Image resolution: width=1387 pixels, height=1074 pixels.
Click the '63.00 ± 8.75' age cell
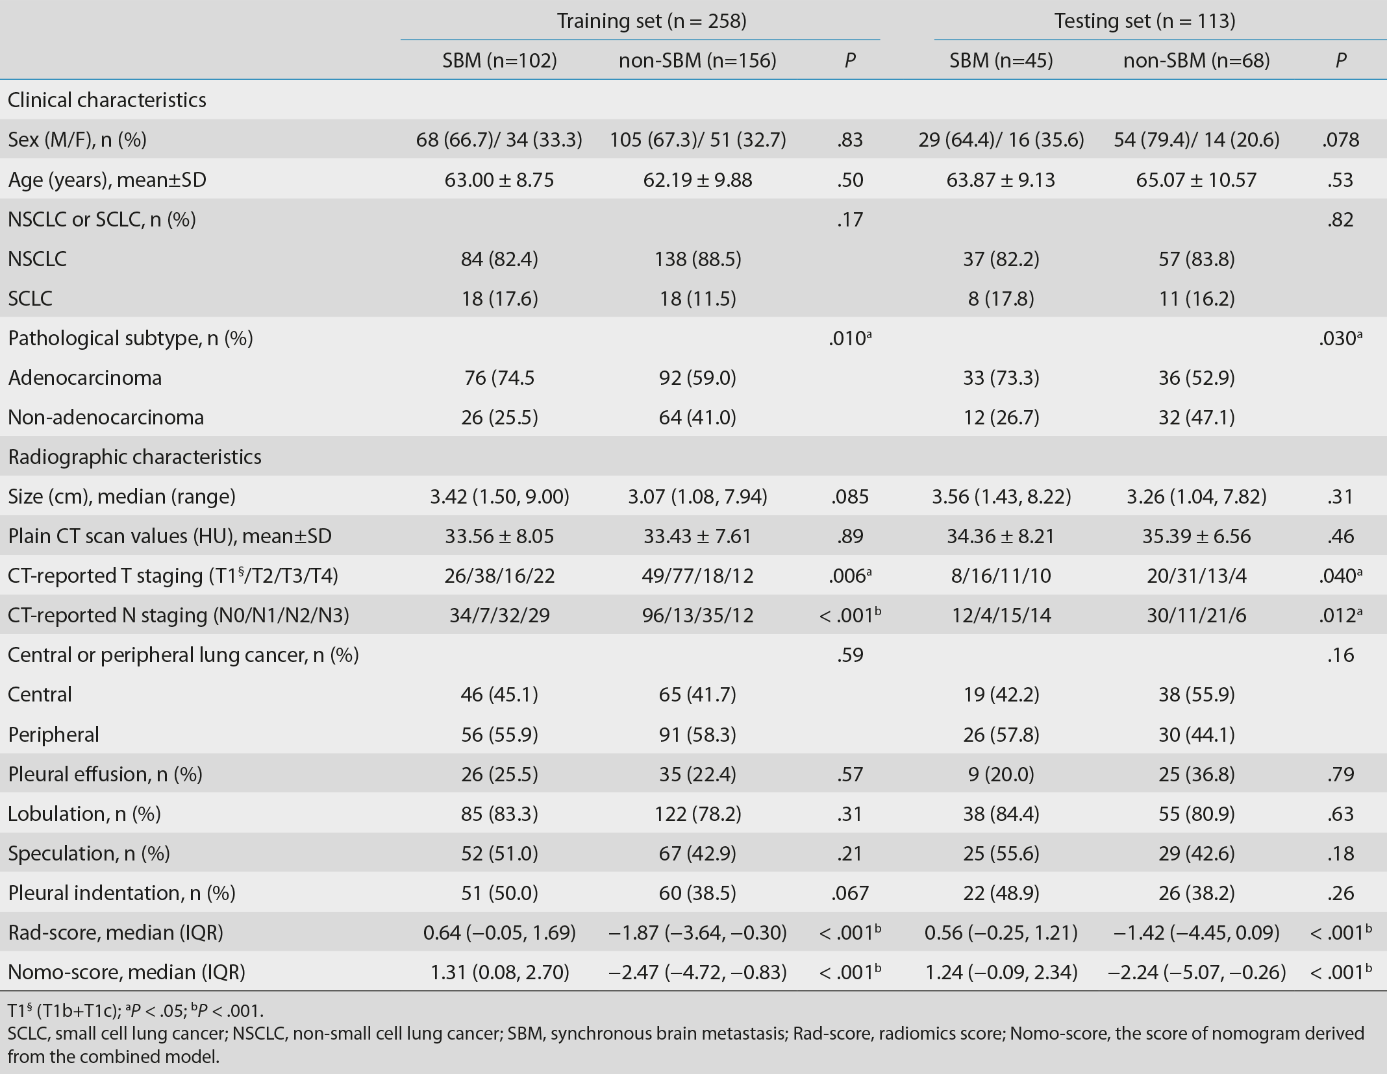(x=499, y=180)
